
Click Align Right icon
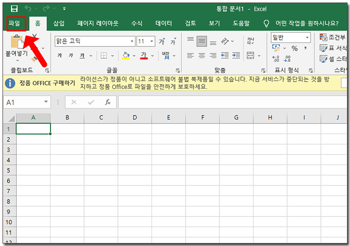(x=213, y=55)
